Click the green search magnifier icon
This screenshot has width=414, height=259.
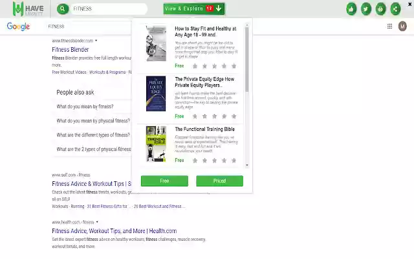pos(63,9)
